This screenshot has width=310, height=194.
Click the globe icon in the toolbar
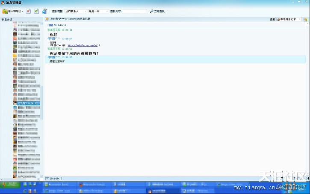coord(44,11)
